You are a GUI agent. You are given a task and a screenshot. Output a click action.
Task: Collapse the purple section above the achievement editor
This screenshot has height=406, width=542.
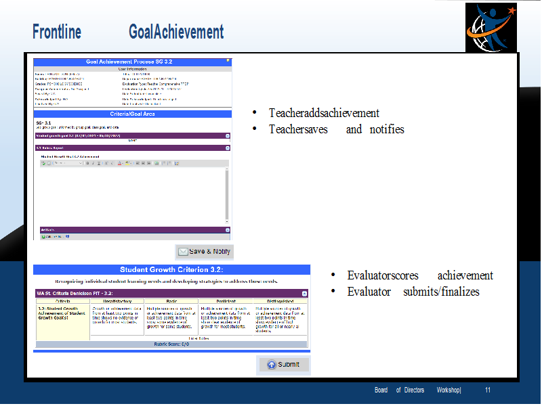[x=228, y=148]
